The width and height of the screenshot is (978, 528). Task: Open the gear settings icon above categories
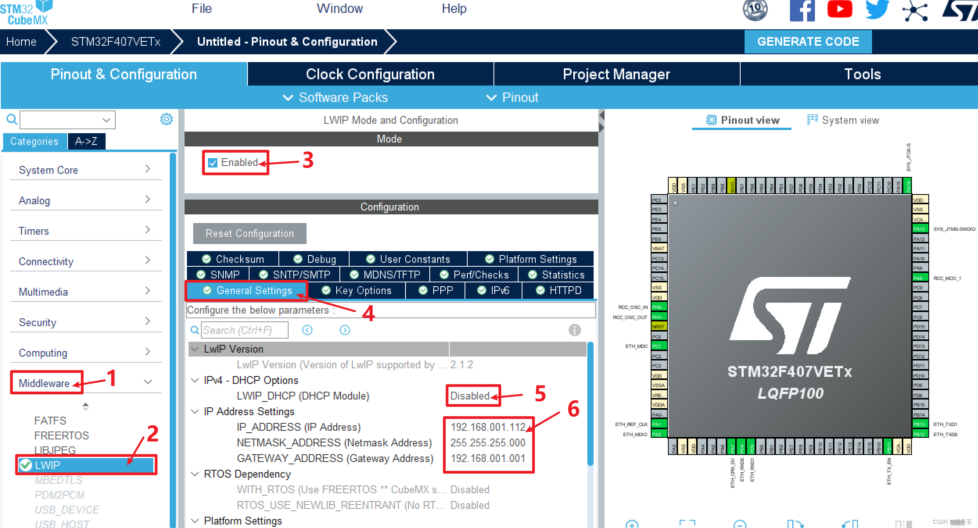pos(167,119)
